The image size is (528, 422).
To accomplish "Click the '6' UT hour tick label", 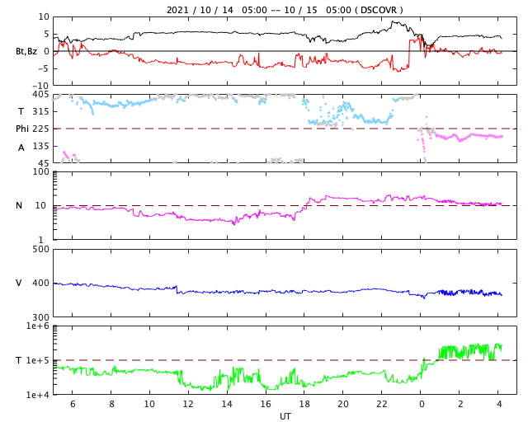I will (x=73, y=404).
